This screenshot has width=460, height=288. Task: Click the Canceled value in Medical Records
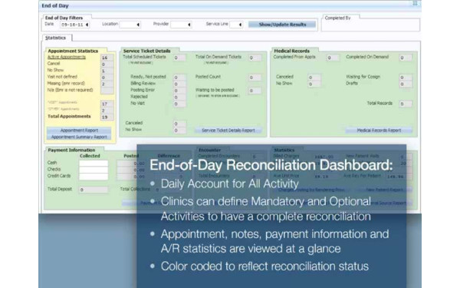click(314, 78)
